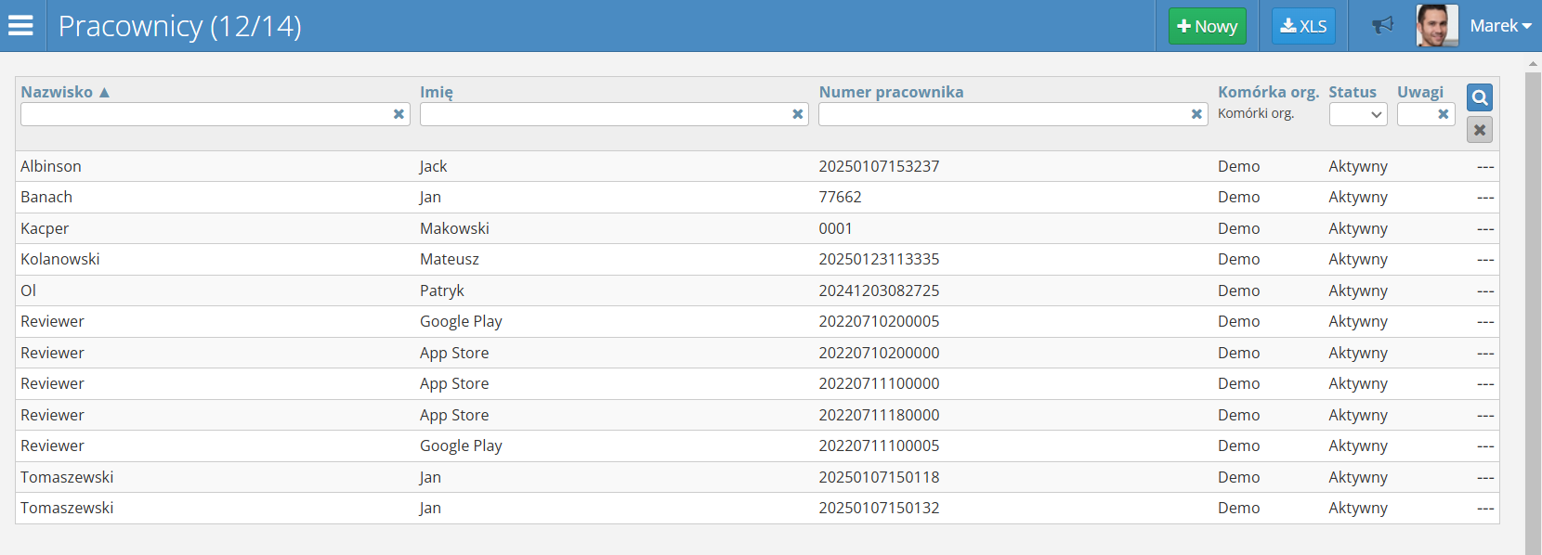Download employees with the XLS button

click(x=1302, y=26)
